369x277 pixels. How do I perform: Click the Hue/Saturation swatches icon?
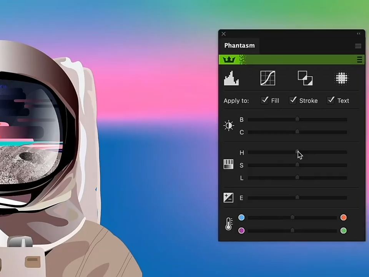[228, 164]
